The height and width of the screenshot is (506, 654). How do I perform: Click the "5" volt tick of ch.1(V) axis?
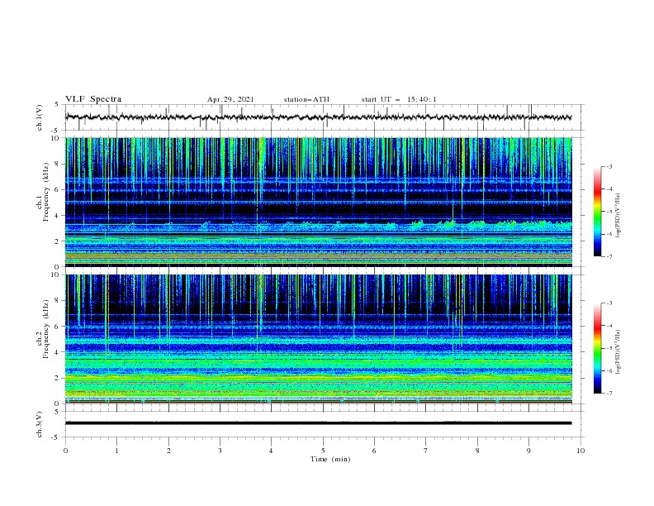[x=57, y=104]
